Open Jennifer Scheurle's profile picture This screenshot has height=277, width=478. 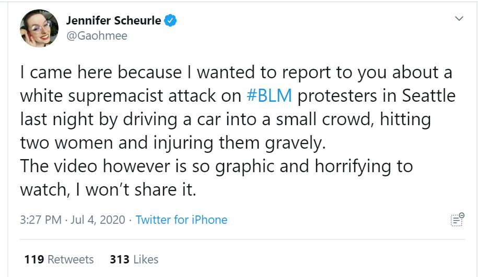(x=39, y=28)
